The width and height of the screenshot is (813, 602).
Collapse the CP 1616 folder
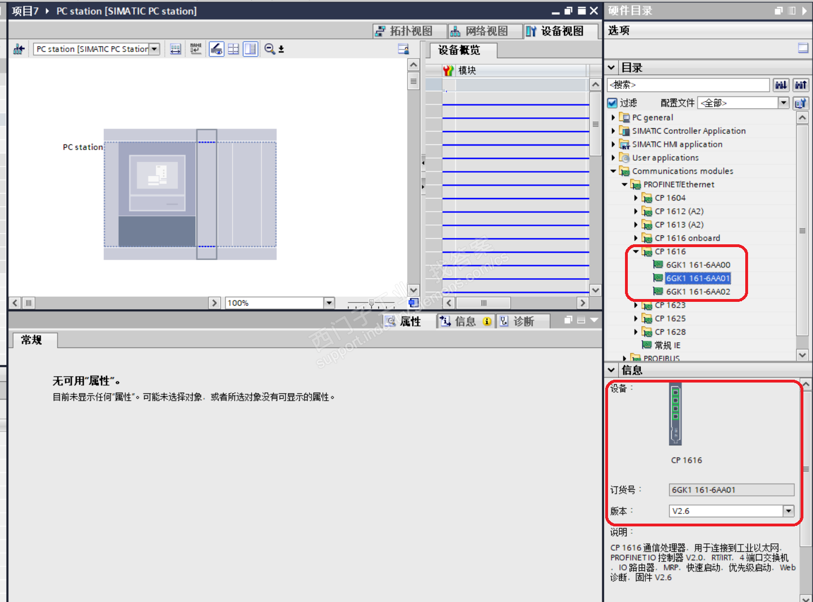636,252
